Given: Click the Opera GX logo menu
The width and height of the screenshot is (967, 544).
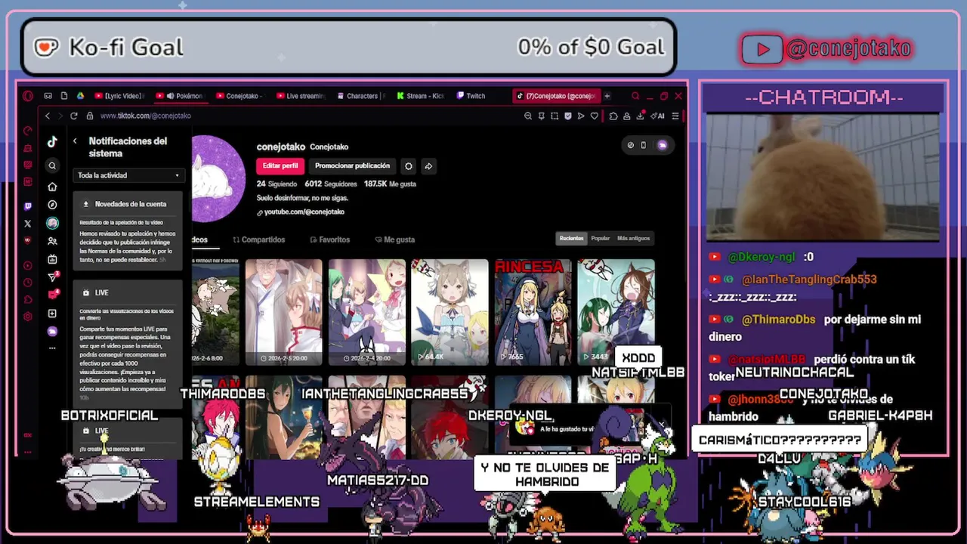Looking at the screenshot, I should point(28,96).
